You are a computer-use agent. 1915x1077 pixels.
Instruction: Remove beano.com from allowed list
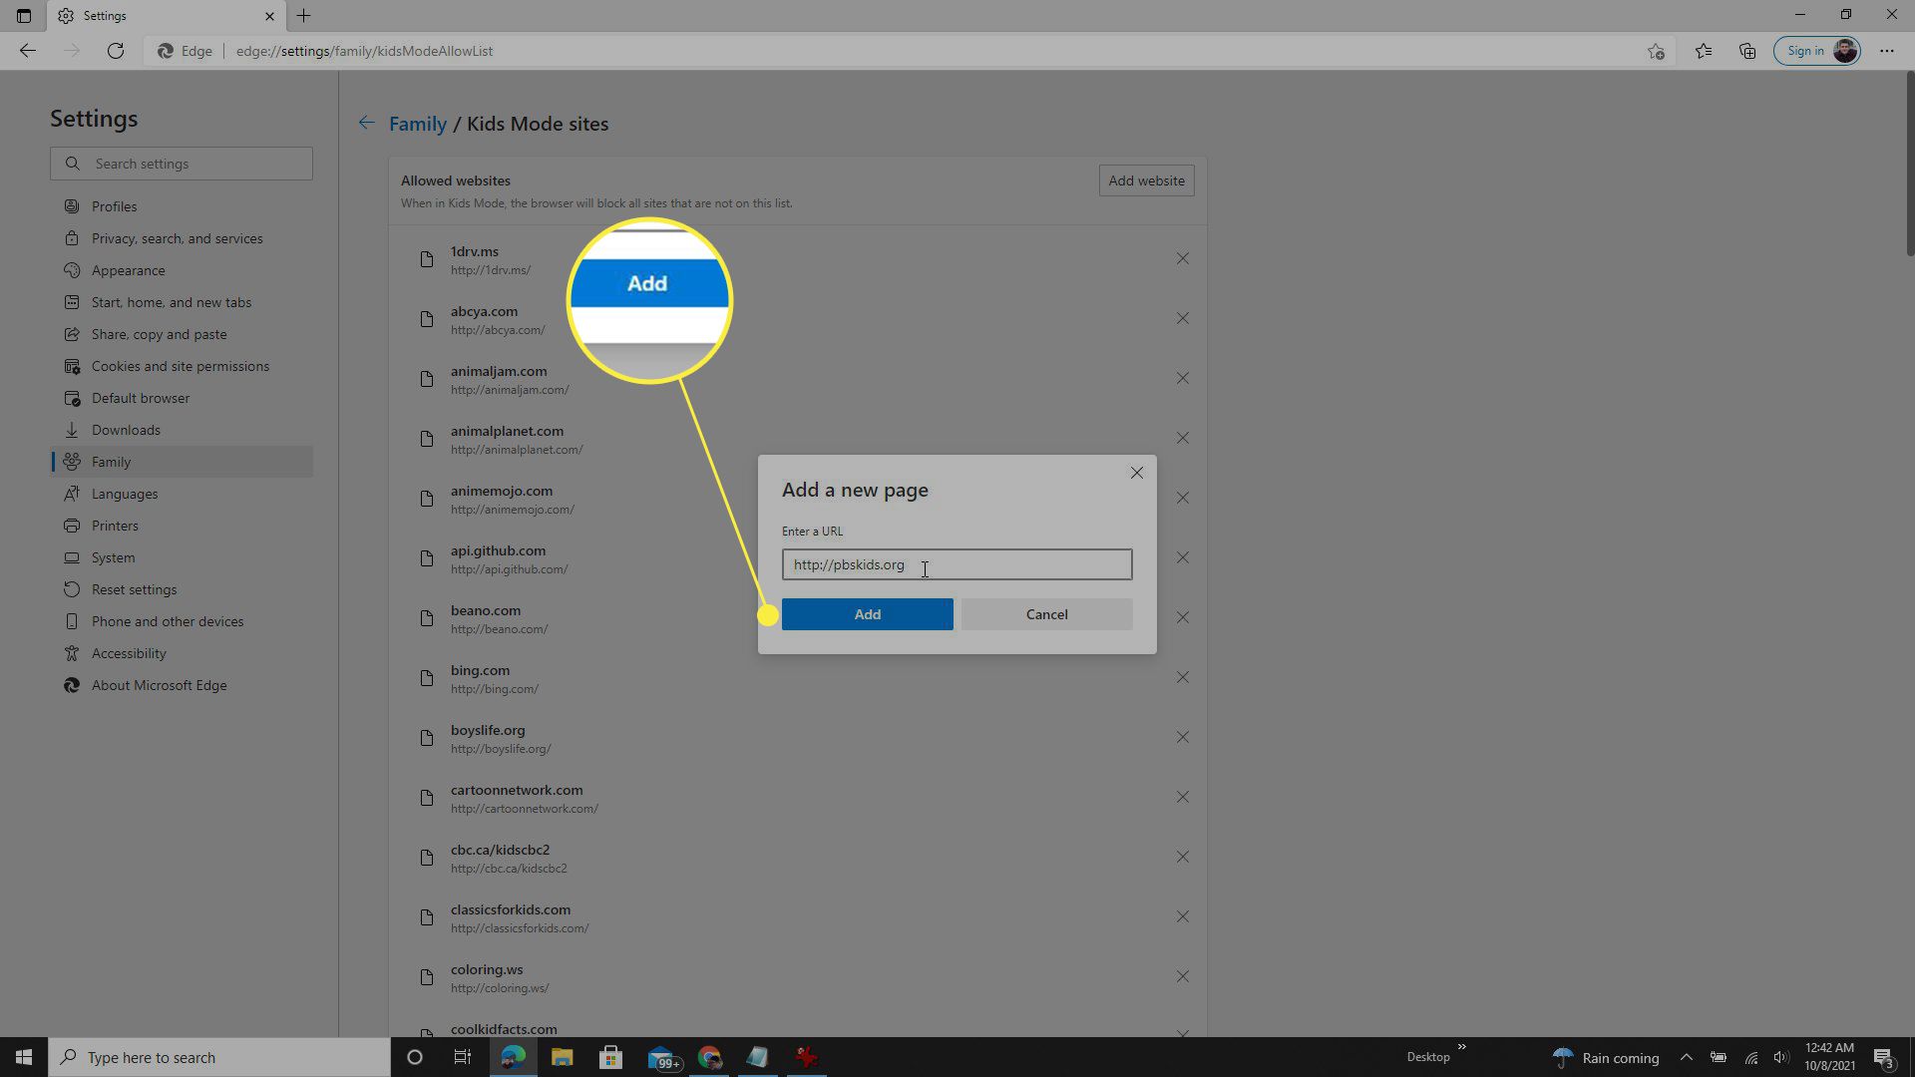(1182, 617)
